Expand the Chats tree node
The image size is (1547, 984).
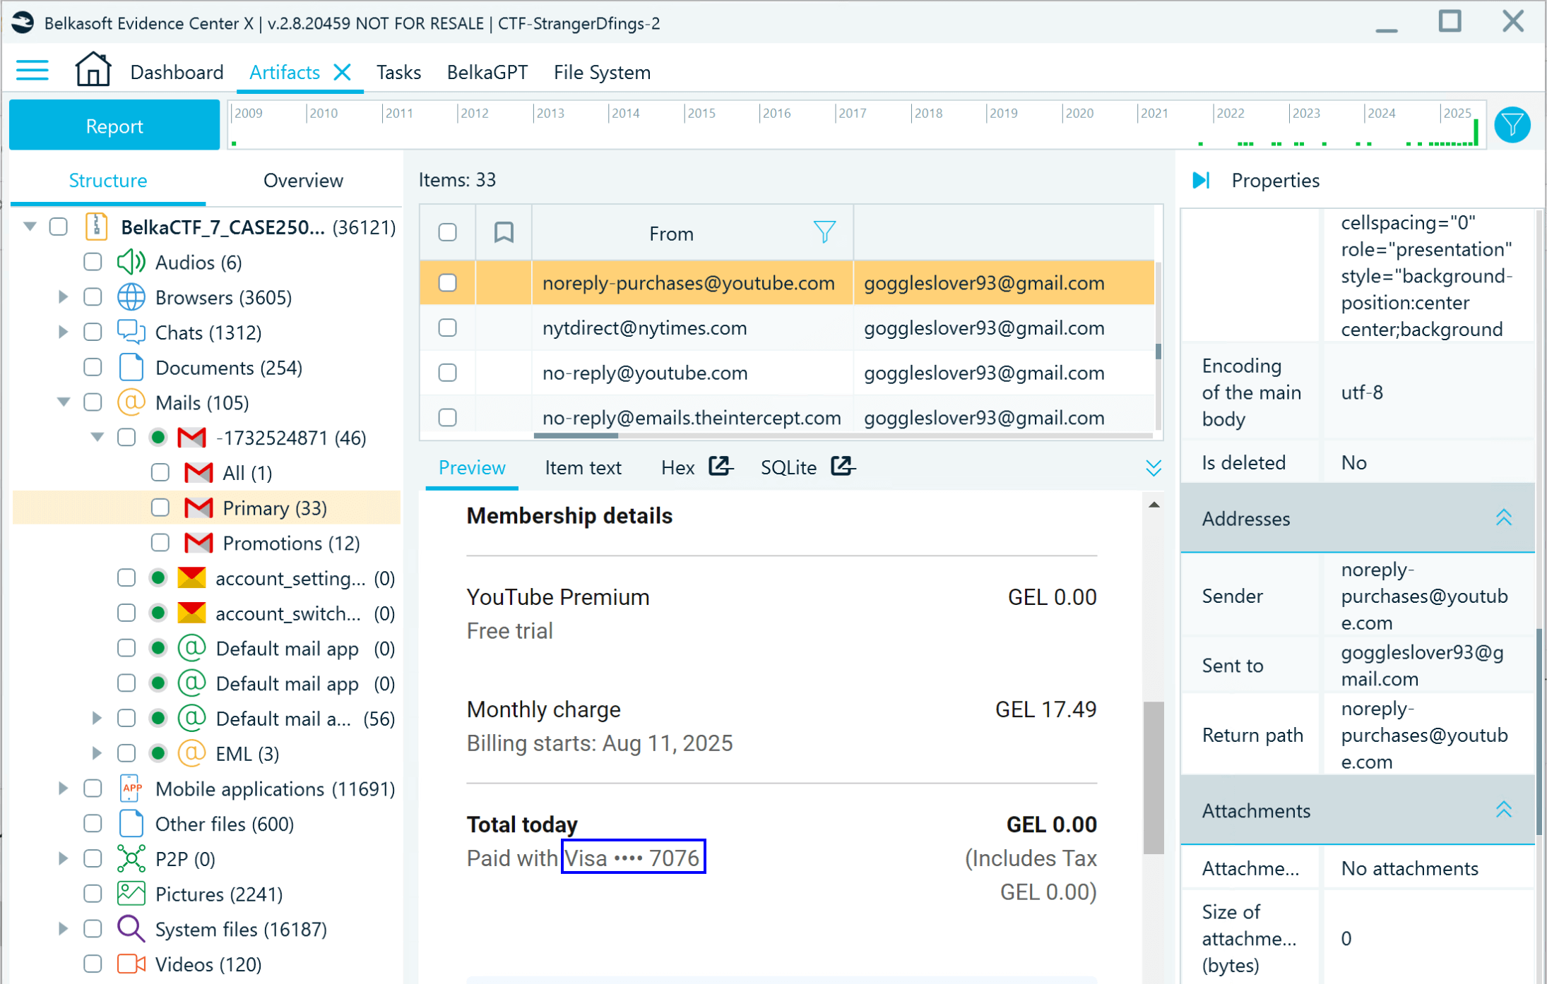(x=63, y=331)
